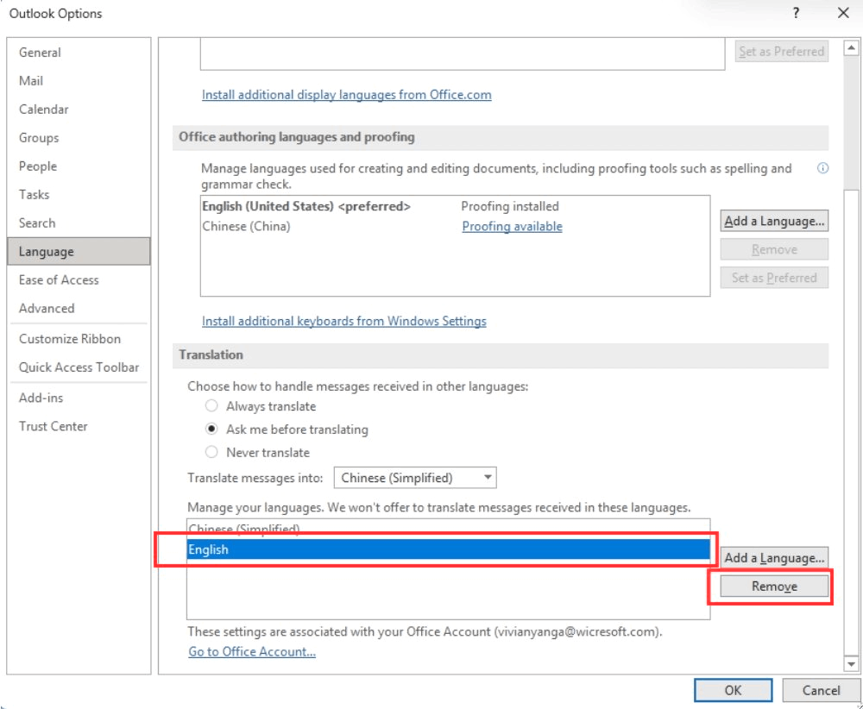Open the Translate messages into dropdown

point(415,478)
